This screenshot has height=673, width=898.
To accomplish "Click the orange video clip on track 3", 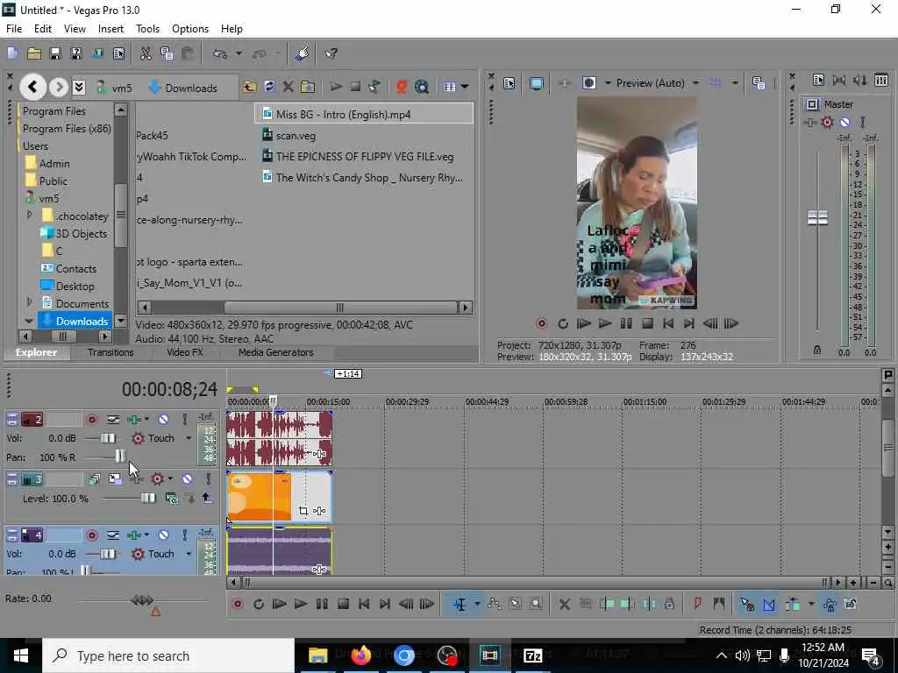I will click(259, 496).
